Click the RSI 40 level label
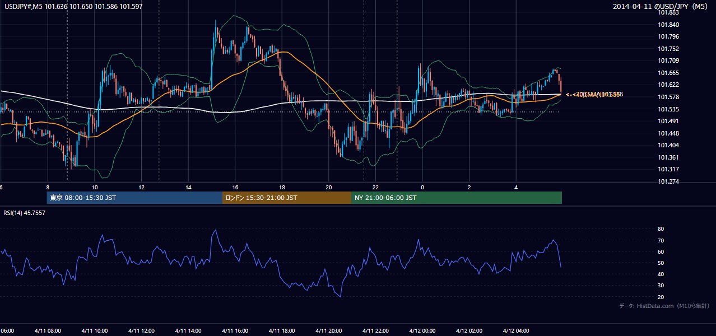Viewport: 716px width, 336px height. [661, 274]
